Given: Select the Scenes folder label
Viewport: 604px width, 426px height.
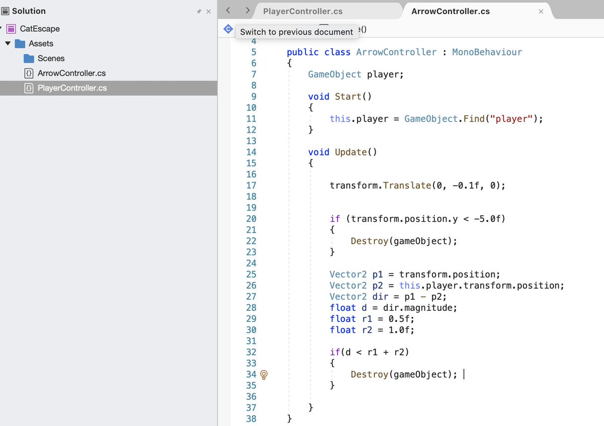Looking at the screenshot, I should coord(51,58).
